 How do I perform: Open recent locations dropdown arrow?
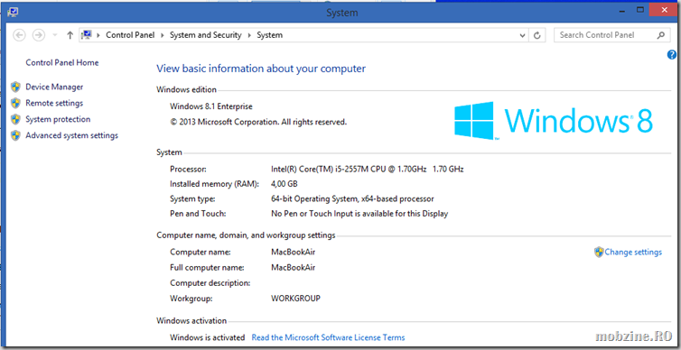[x=55, y=35]
